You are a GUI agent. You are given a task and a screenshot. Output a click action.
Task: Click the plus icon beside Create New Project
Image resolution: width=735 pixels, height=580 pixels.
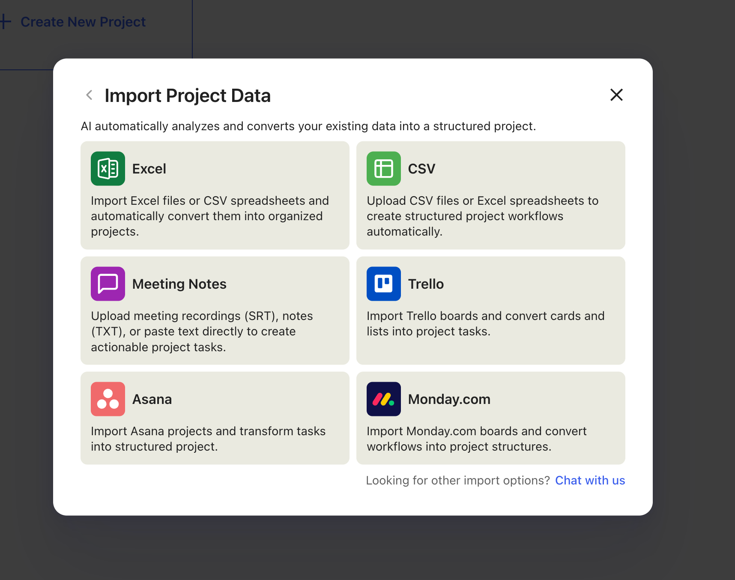coord(5,21)
